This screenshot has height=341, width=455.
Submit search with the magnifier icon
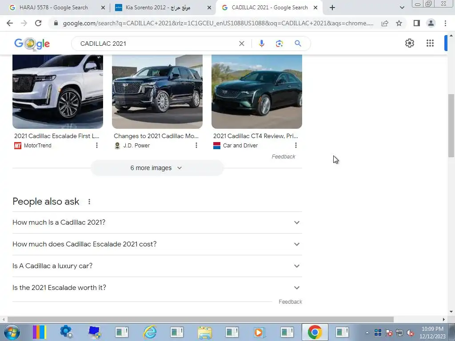click(298, 44)
